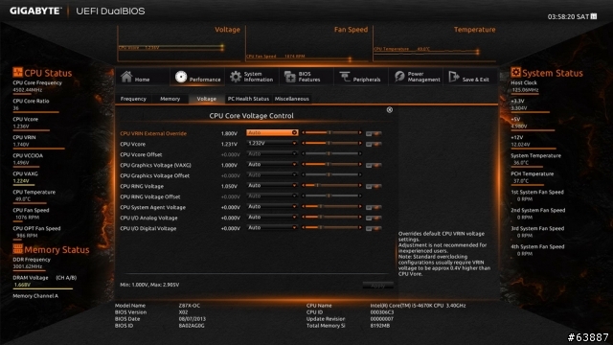Open CPU Graphics Voltage (VAXG) dropdown
613x345 pixels.
(272, 164)
